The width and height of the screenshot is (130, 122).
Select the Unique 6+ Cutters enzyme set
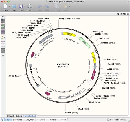point(15,116)
